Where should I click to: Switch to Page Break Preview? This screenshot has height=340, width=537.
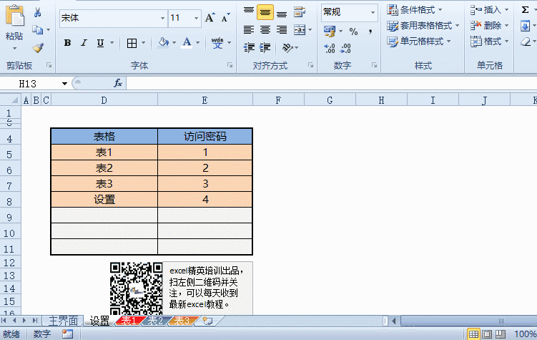click(x=501, y=334)
